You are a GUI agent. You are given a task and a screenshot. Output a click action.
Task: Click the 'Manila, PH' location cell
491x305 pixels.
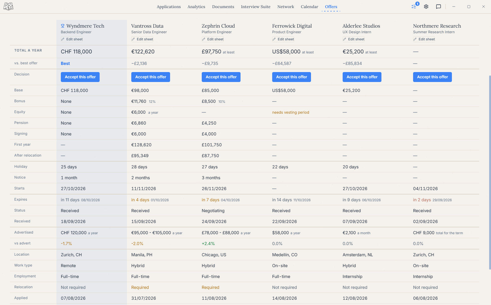coord(142,255)
